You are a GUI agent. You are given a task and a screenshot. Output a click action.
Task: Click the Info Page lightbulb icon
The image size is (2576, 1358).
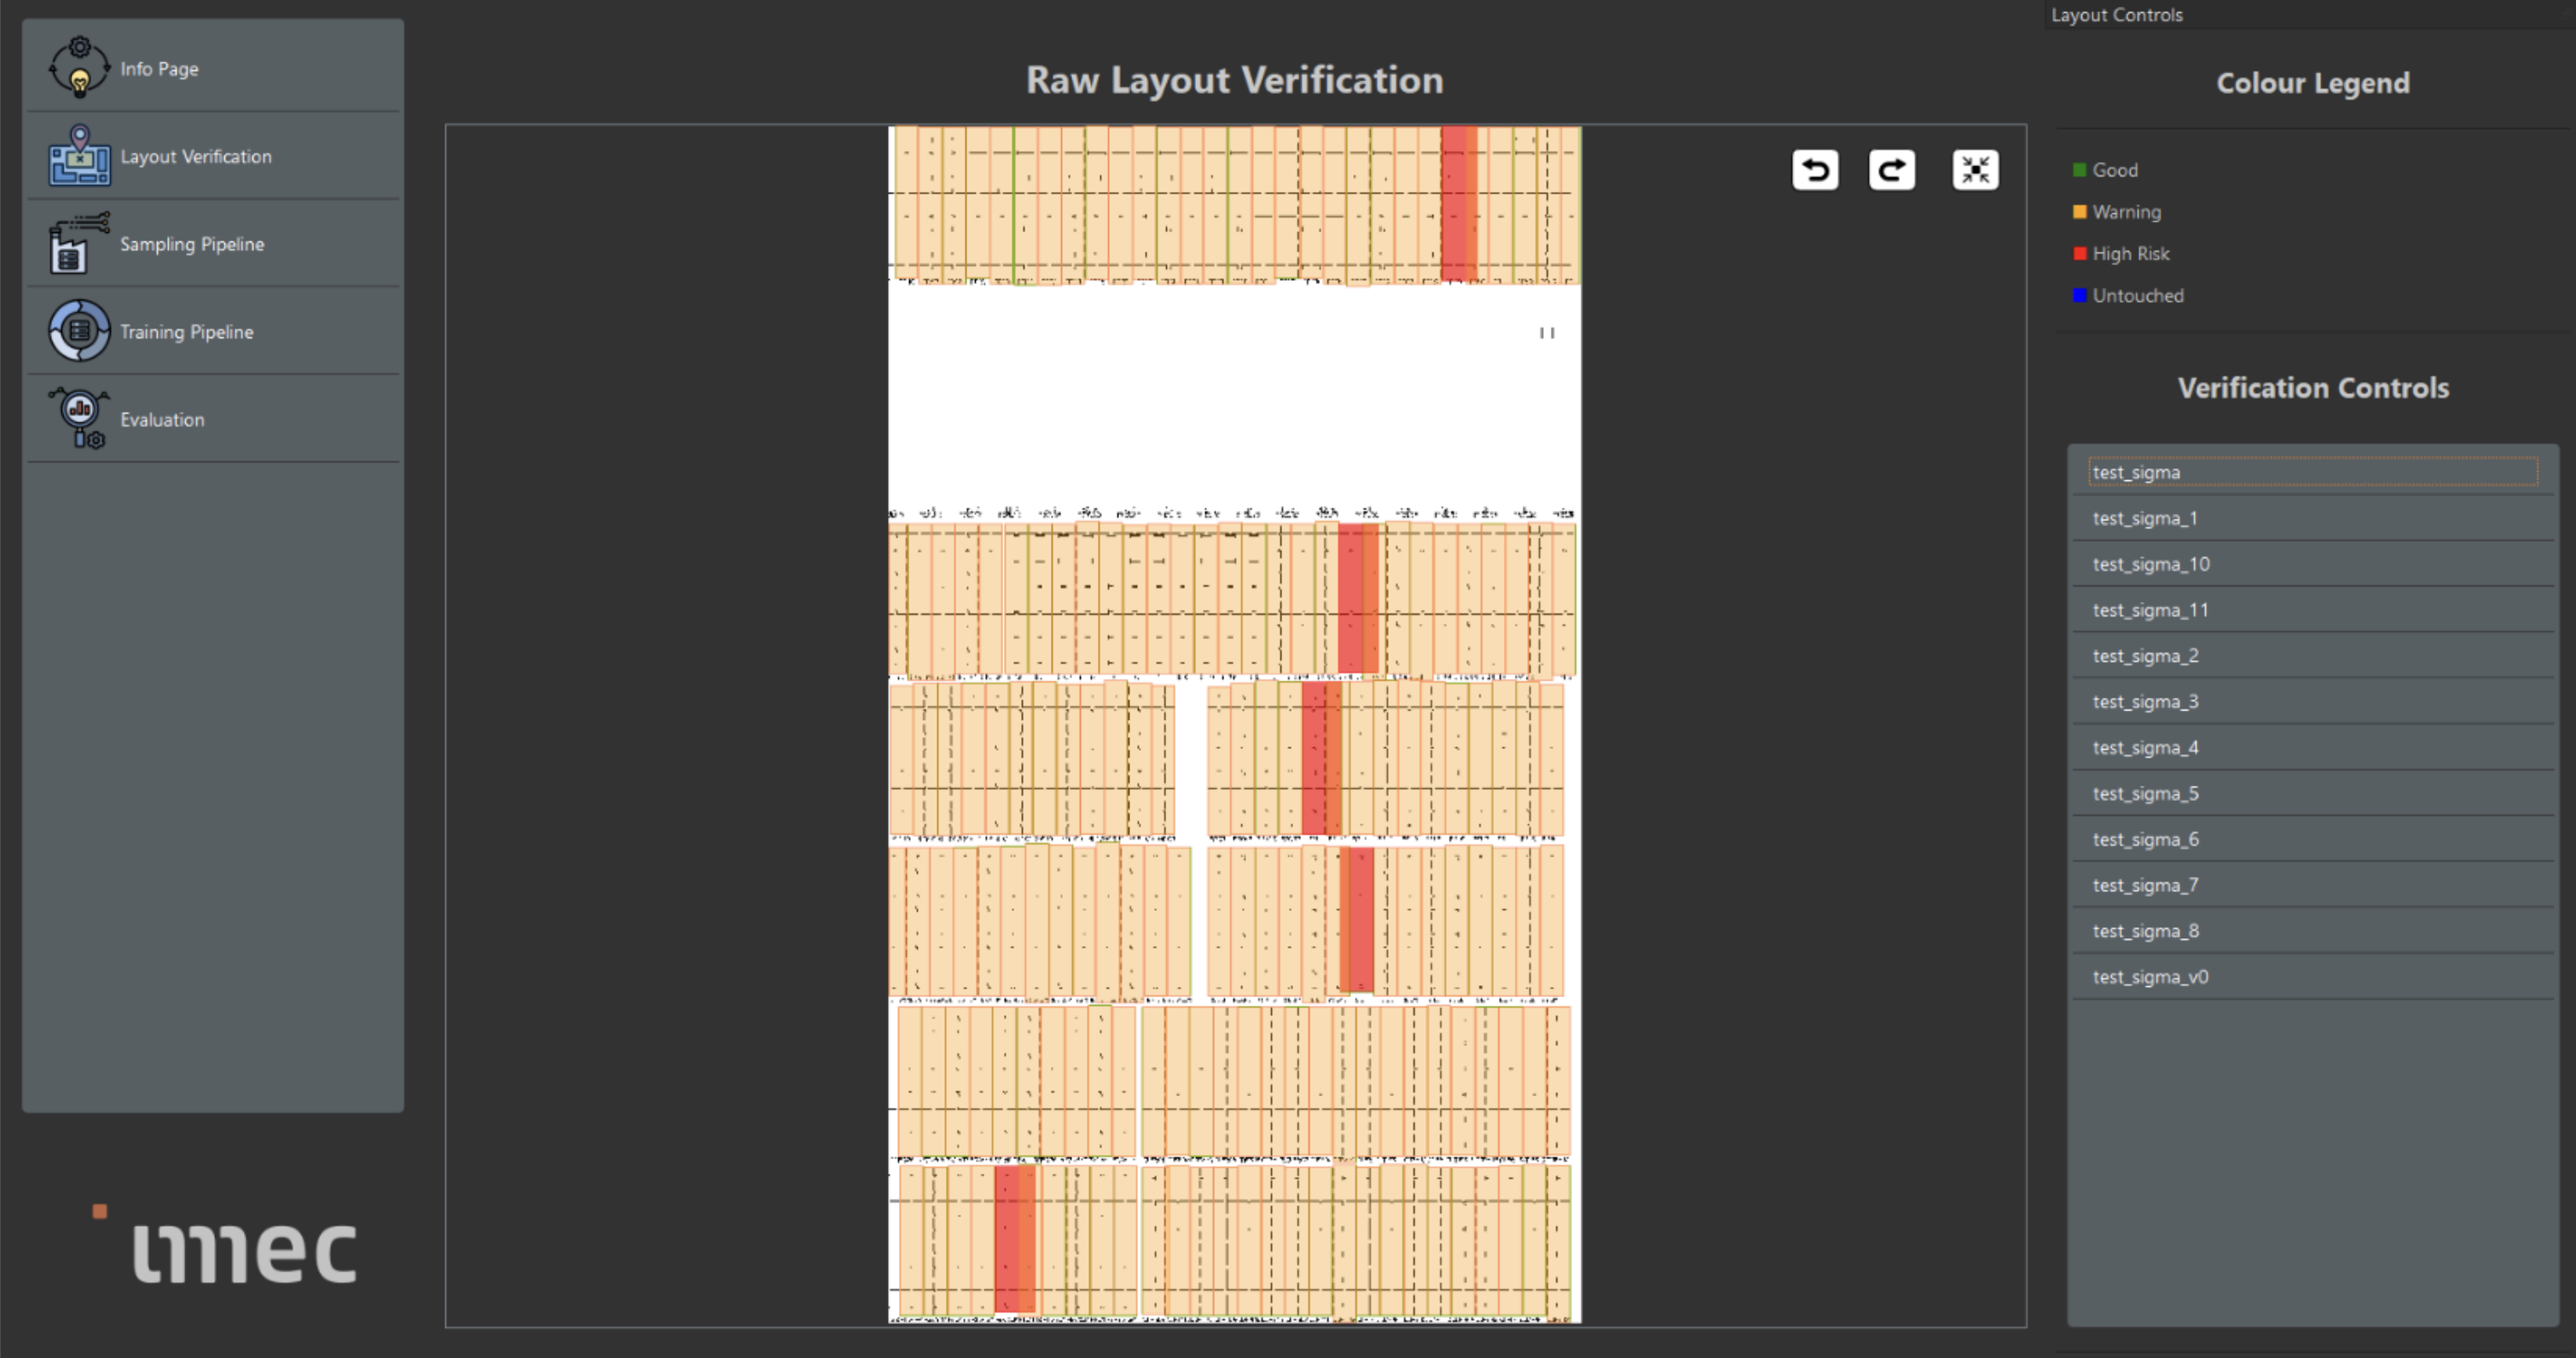(79, 67)
